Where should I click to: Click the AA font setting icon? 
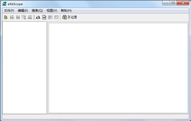pos(38,17)
